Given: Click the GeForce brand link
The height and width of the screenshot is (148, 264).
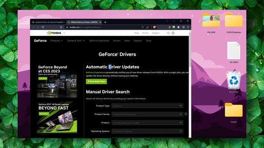Looking at the screenshot, I should pos(40,41).
